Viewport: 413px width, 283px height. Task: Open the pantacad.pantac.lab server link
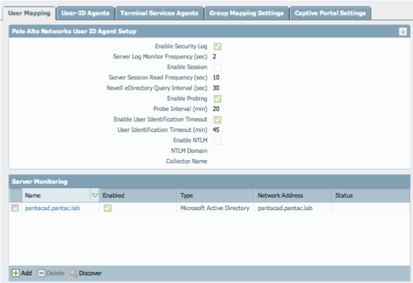[52, 208]
